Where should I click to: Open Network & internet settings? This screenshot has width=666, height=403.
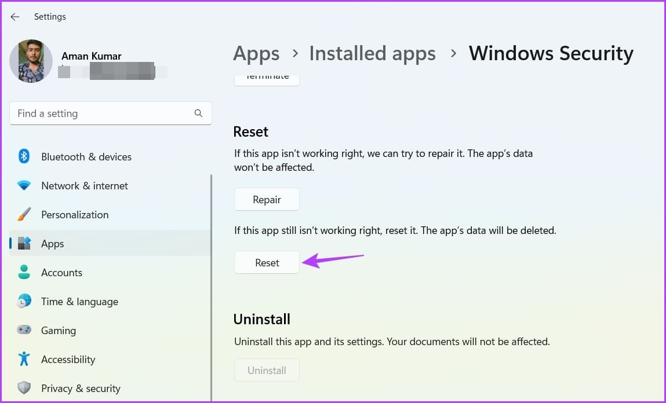pyautogui.click(x=85, y=186)
